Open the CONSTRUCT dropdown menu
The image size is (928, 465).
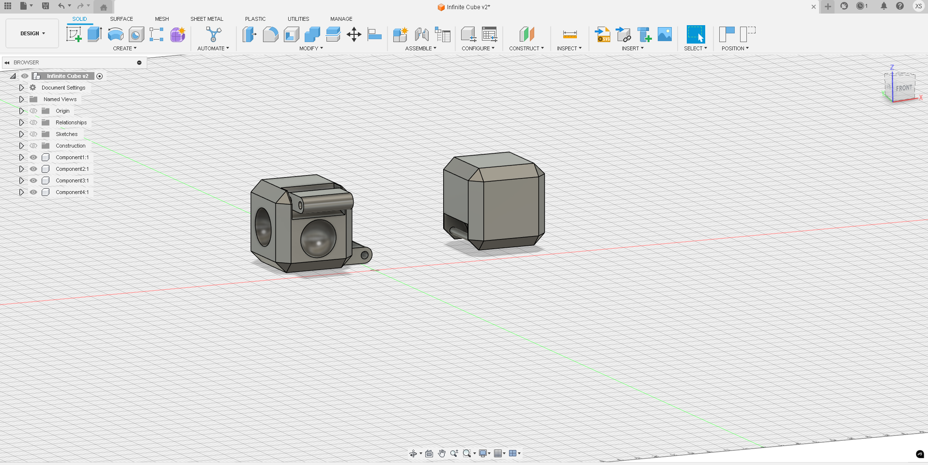coord(526,48)
